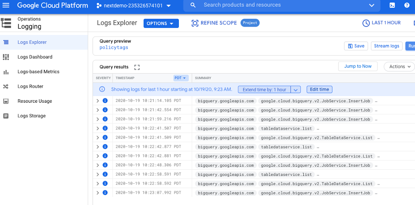This screenshot has height=205, width=415.
Task: Focus the Search products and resources field
Action: point(282,5)
